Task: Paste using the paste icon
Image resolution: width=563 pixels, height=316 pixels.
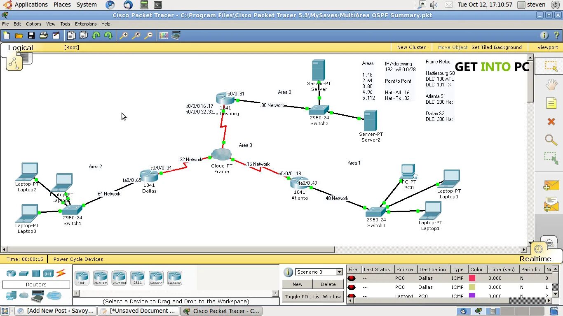Action: pos(84,35)
